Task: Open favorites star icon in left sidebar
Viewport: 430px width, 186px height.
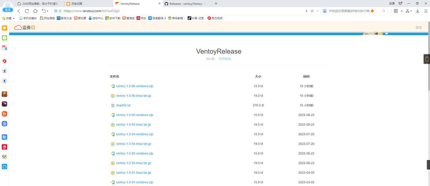Action: (x=4, y=28)
